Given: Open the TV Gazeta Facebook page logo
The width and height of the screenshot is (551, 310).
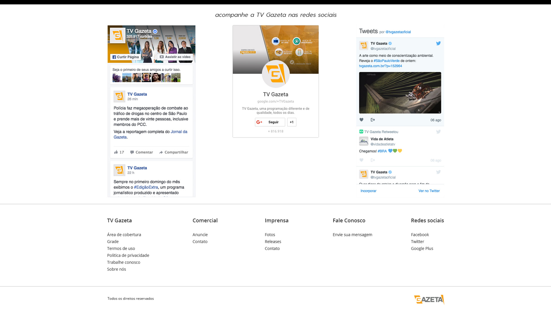Looking at the screenshot, I should (x=118, y=36).
